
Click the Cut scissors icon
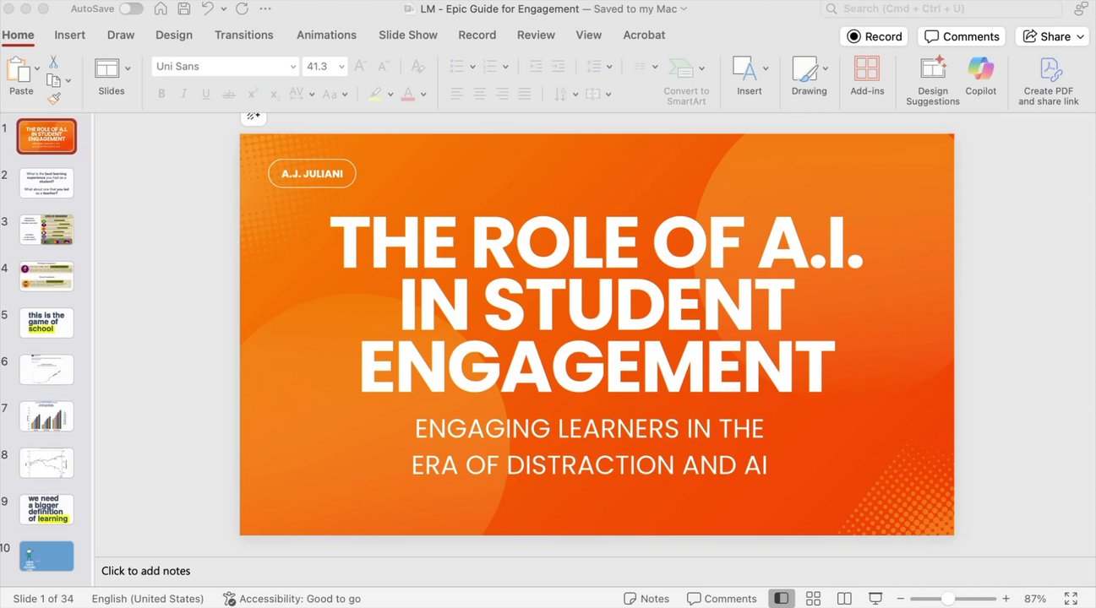53,62
